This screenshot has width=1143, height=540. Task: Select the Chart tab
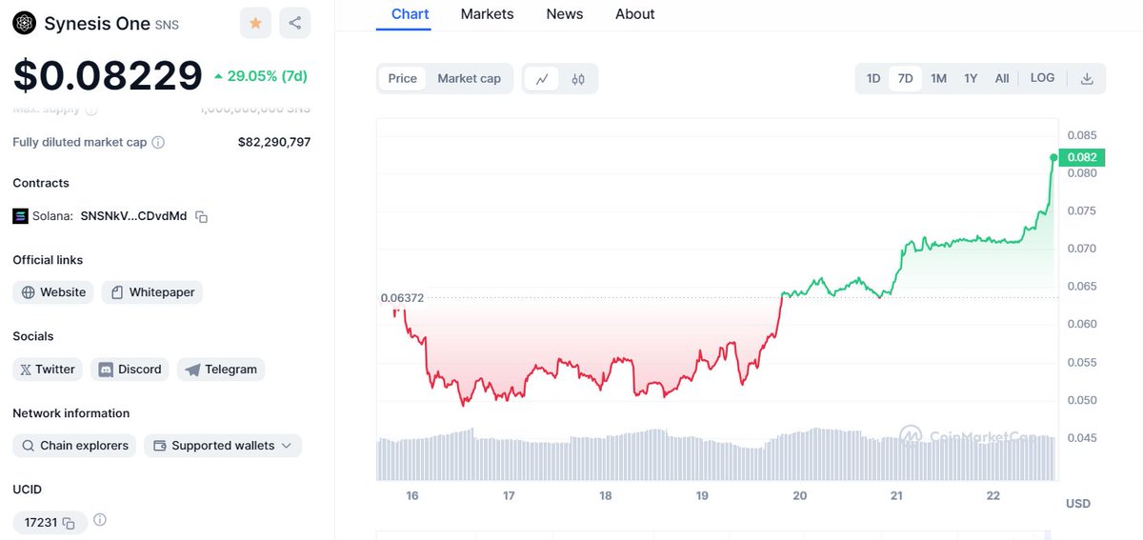click(411, 14)
